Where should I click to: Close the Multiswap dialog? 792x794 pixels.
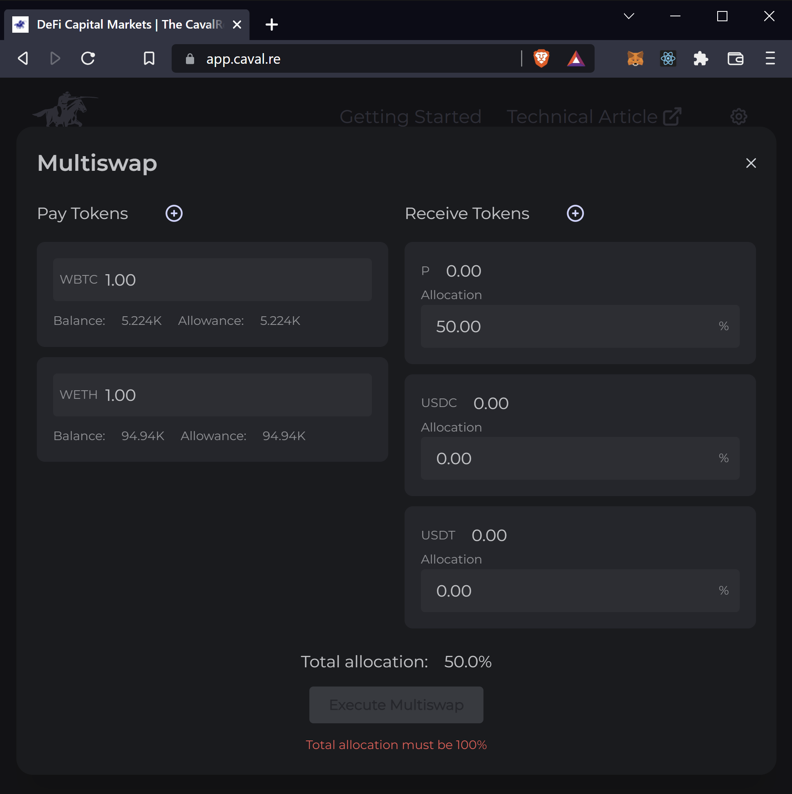tap(750, 163)
